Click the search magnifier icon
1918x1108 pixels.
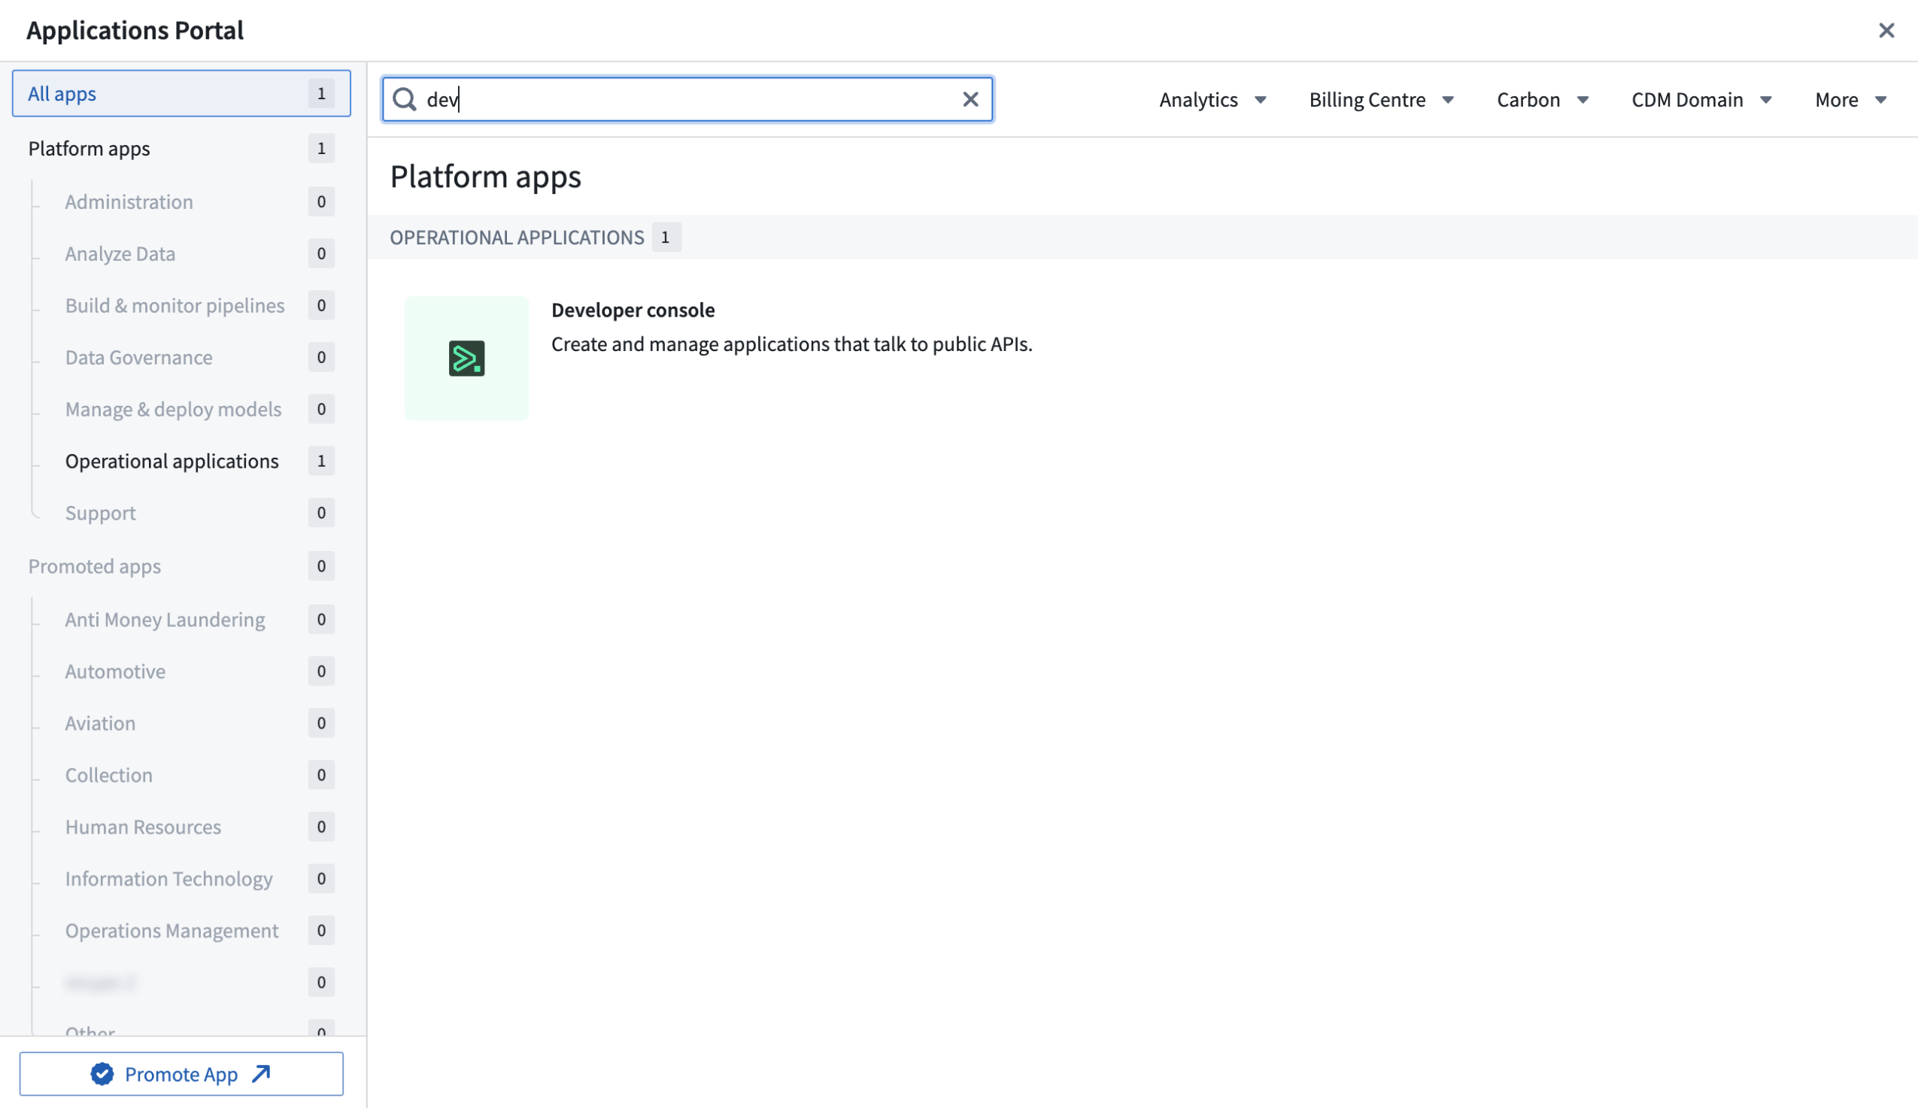click(x=404, y=99)
